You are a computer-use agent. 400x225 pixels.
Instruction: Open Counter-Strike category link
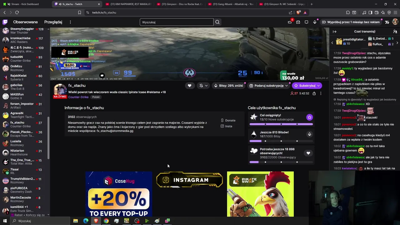(x=78, y=97)
